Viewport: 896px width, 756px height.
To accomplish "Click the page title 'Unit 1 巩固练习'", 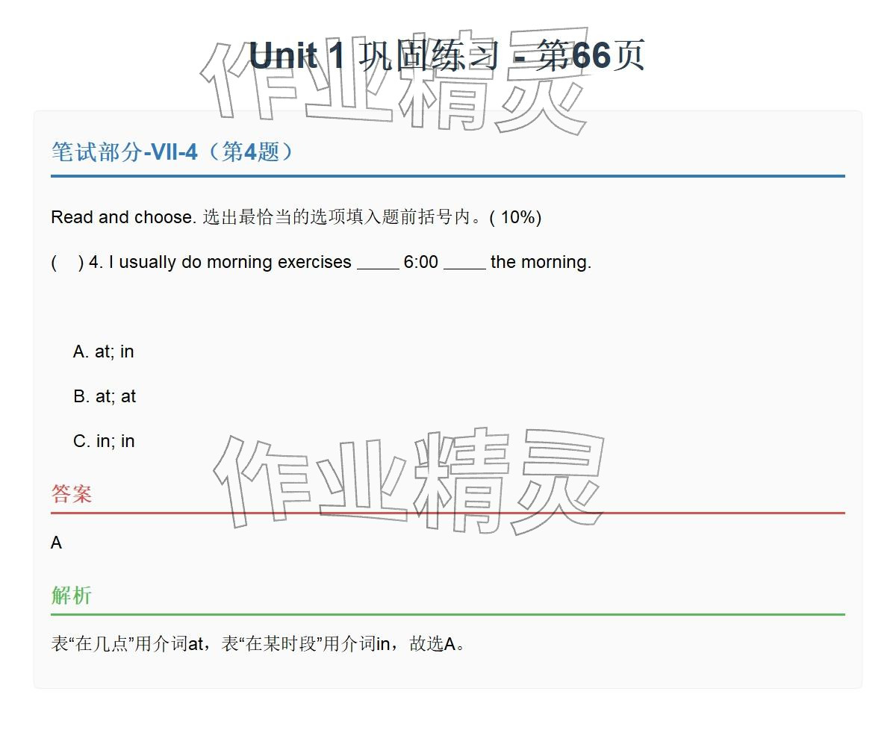I will pos(374,56).
